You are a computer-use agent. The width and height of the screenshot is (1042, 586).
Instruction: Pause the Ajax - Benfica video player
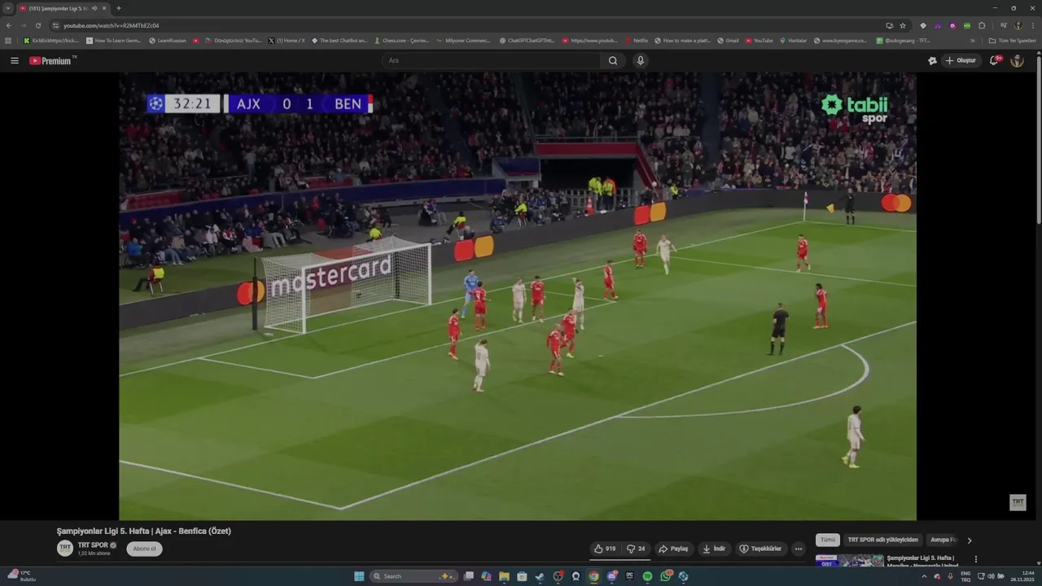tap(518, 296)
